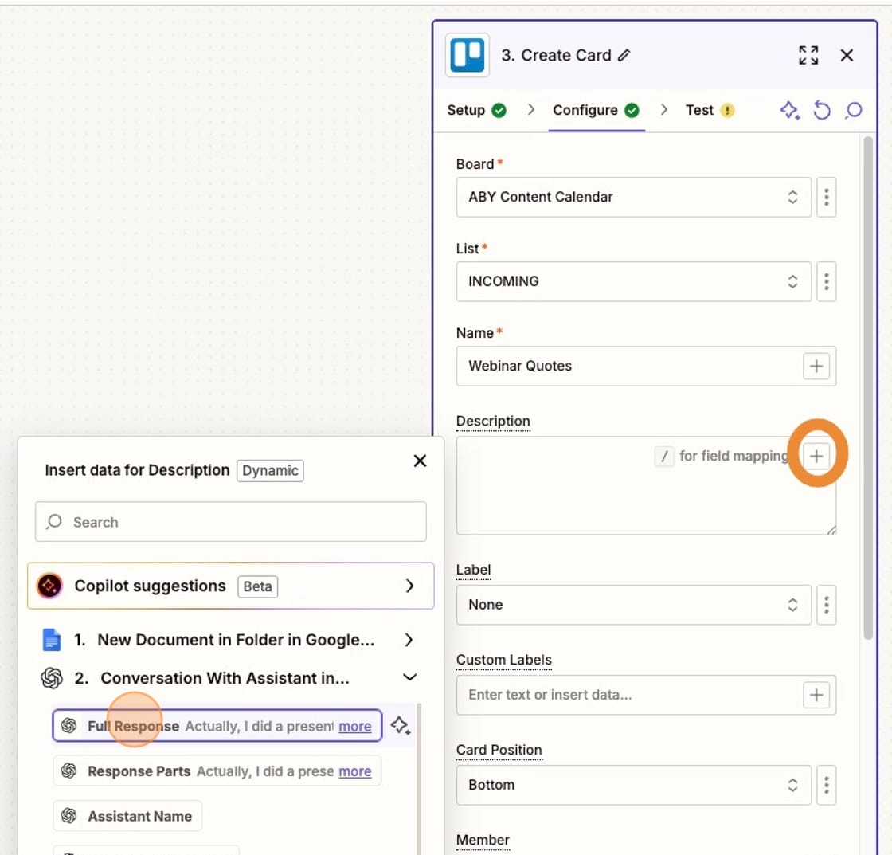Click the pencil icon to rename Create Card step
The image size is (892, 855).
pyautogui.click(x=626, y=56)
